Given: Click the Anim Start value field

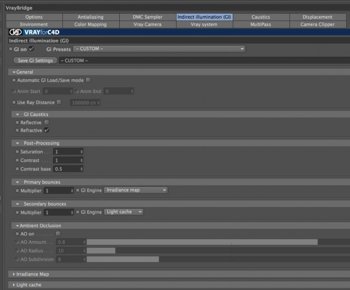Looking at the screenshot, I should 57,91.
